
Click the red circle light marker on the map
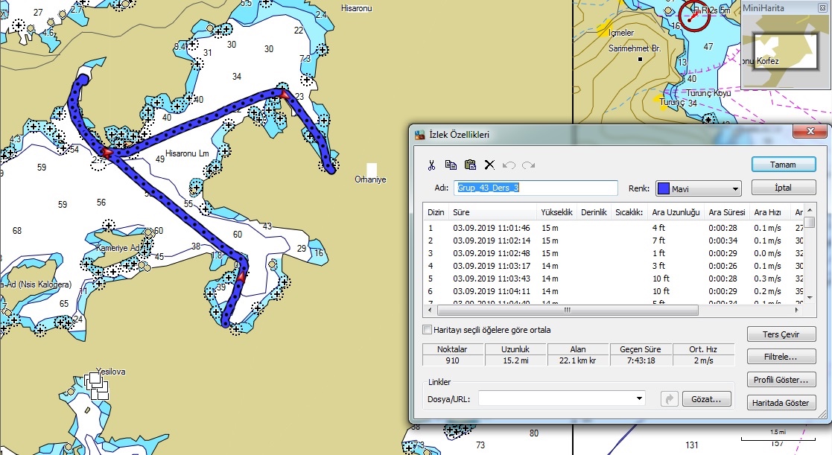[x=694, y=16]
